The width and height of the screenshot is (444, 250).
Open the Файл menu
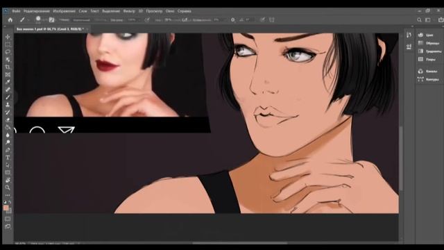point(16,11)
